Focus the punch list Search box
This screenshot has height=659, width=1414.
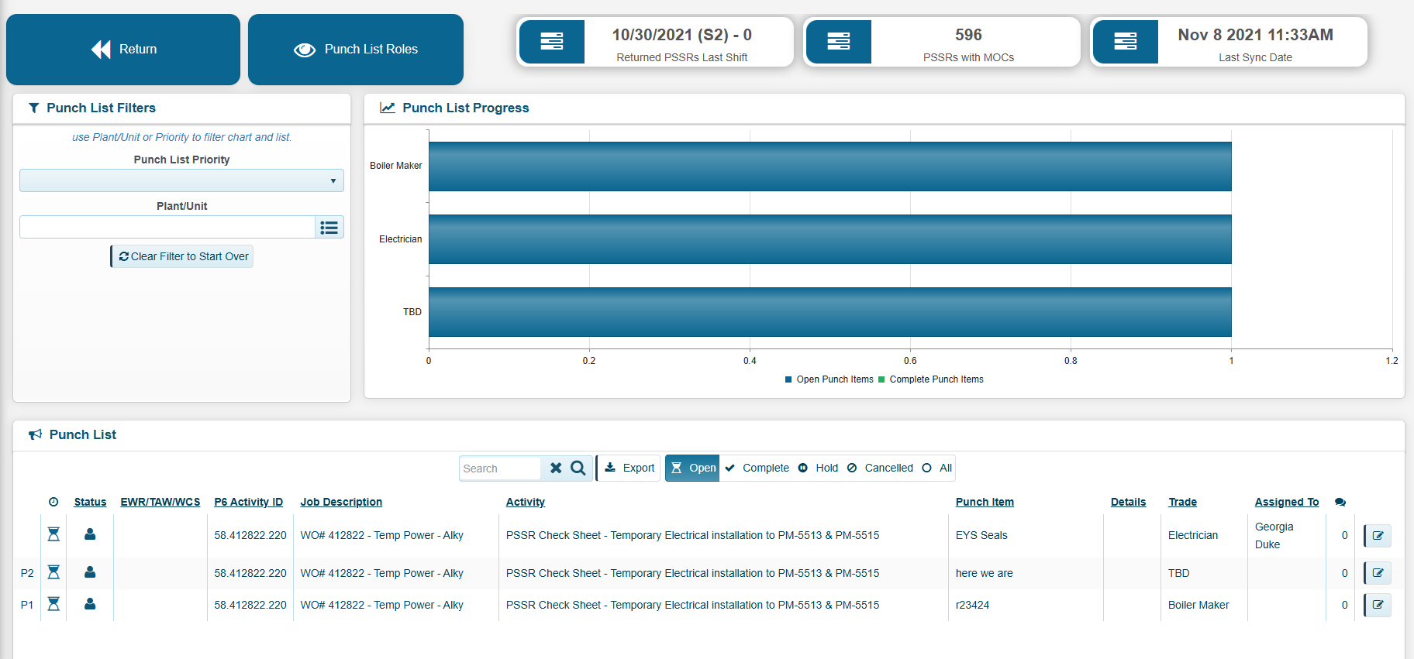point(500,469)
